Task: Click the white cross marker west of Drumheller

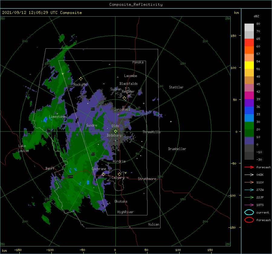Action: pos(171,121)
